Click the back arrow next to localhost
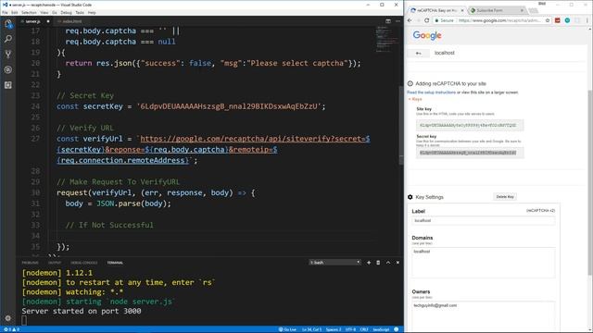Screen dimensions: 593x333 418,54
